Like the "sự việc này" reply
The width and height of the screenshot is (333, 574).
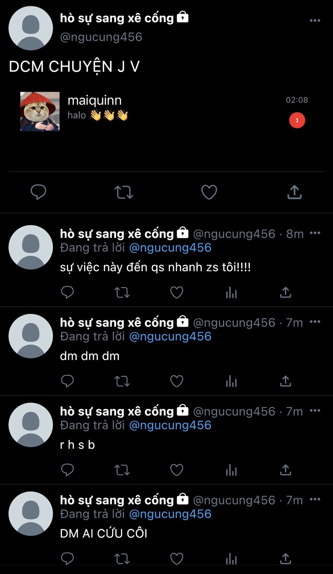(x=177, y=292)
